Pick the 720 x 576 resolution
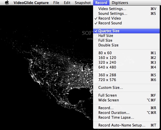Viewport: 161px width, 130px height. click(107, 80)
